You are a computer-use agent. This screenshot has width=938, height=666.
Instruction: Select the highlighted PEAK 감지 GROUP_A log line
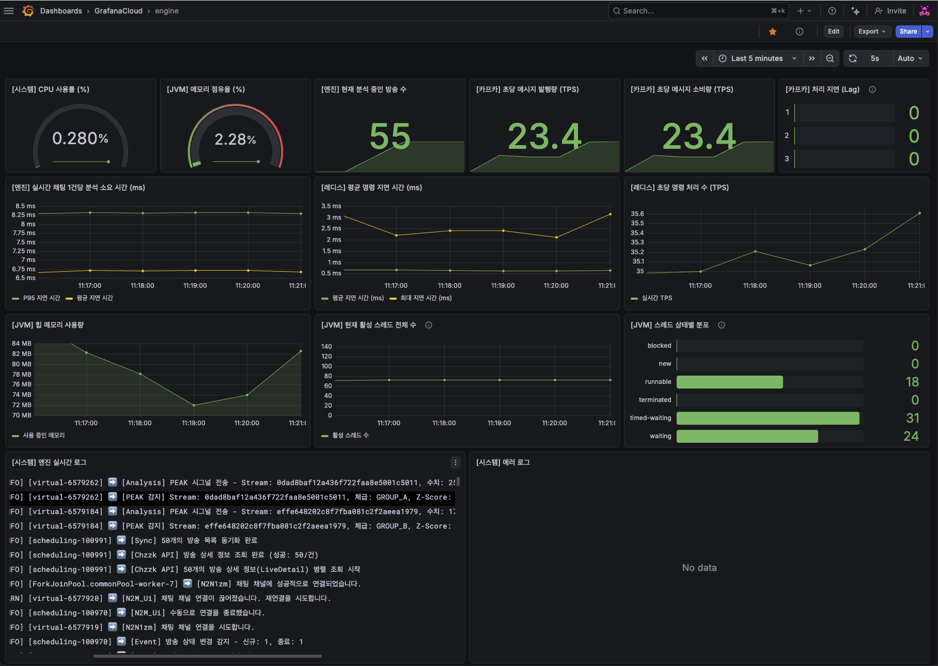click(232, 497)
